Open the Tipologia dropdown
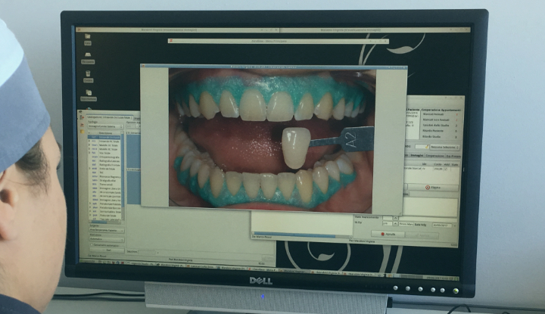Image resolution: width=545 pixels, height=314 pixels. [105, 127]
